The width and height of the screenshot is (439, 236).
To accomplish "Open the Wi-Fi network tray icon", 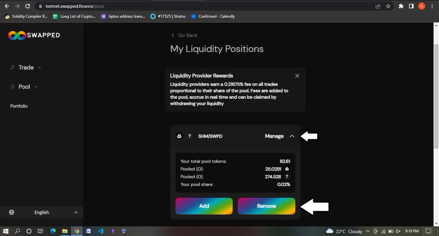I will pyautogui.click(x=383, y=231).
